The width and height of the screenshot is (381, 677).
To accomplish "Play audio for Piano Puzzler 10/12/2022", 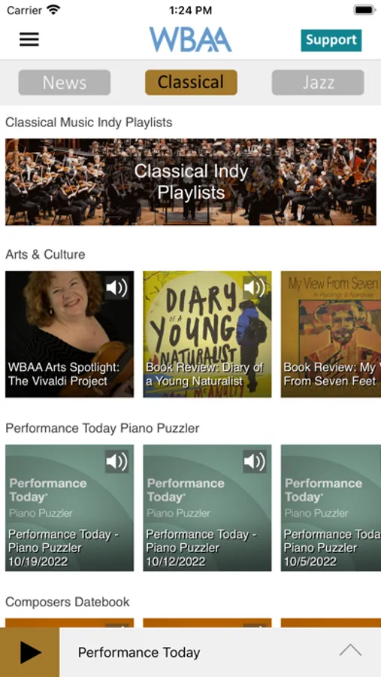I will [255, 462].
